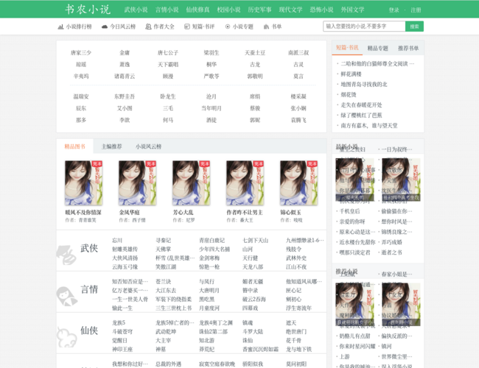
Task: Open author 金庸 link
Action: pos(125,53)
